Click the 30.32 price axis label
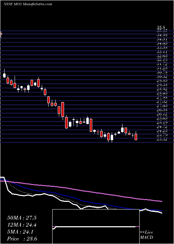 pyautogui.click(x=162, y=77)
